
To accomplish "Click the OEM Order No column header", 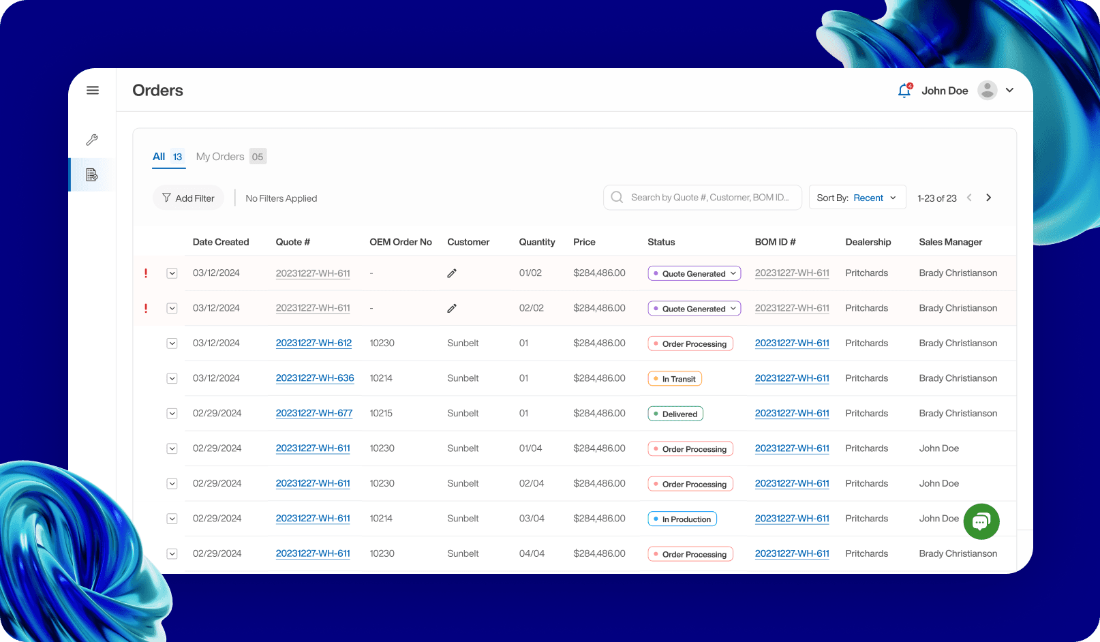I will (x=401, y=242).
